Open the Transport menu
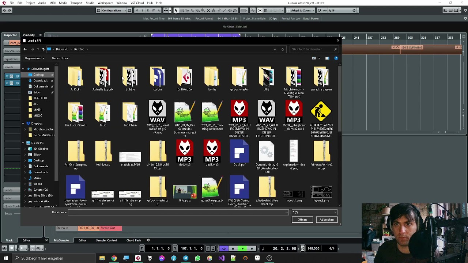The height and width of the screenshot is (263, 468). (x=76, y=3)
